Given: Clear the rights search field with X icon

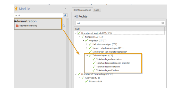Looking at the screenshot, I should pyautogui.click(x=163, y=23).
